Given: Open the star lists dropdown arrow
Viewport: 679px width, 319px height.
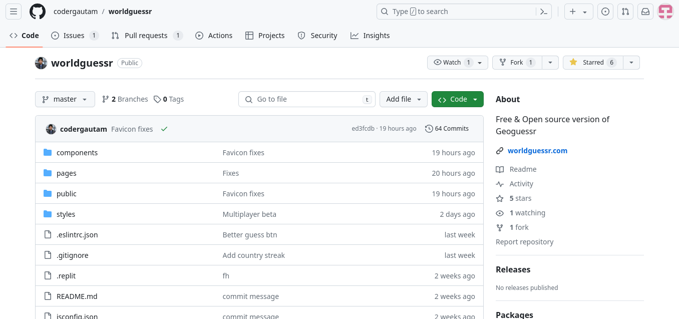Looking at the screenshot, I should click(631, 63).
